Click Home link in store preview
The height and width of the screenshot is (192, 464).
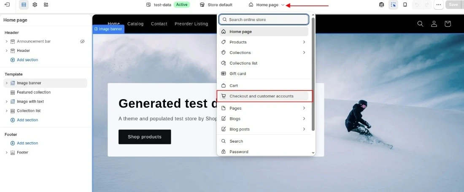[113, 24]
